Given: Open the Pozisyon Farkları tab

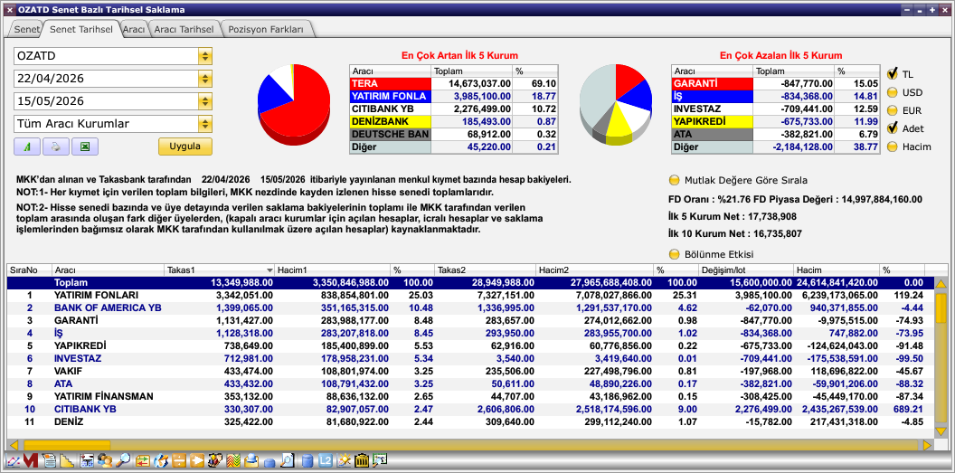Looking at the screenshot, I should click(x=266, y=29).
